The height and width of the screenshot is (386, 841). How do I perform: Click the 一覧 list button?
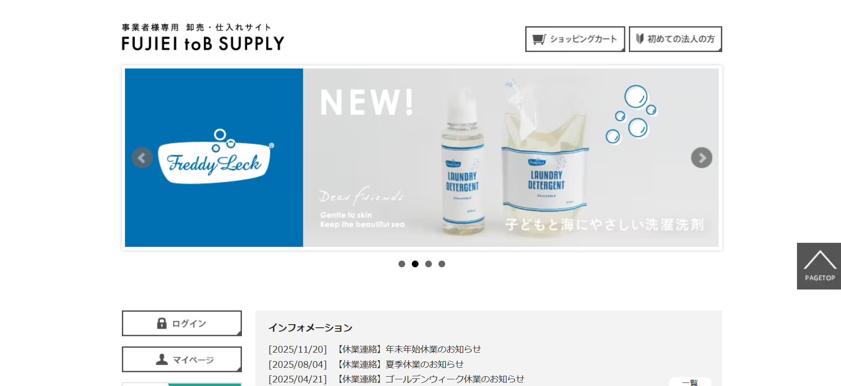[x=690, y=382]
